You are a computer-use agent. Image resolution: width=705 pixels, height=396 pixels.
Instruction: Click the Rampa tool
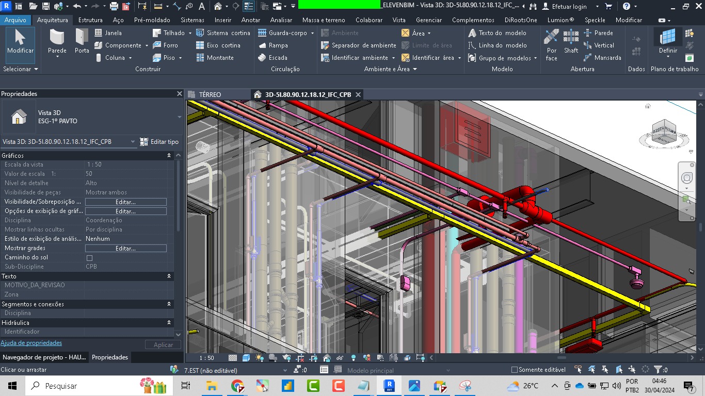273,45
